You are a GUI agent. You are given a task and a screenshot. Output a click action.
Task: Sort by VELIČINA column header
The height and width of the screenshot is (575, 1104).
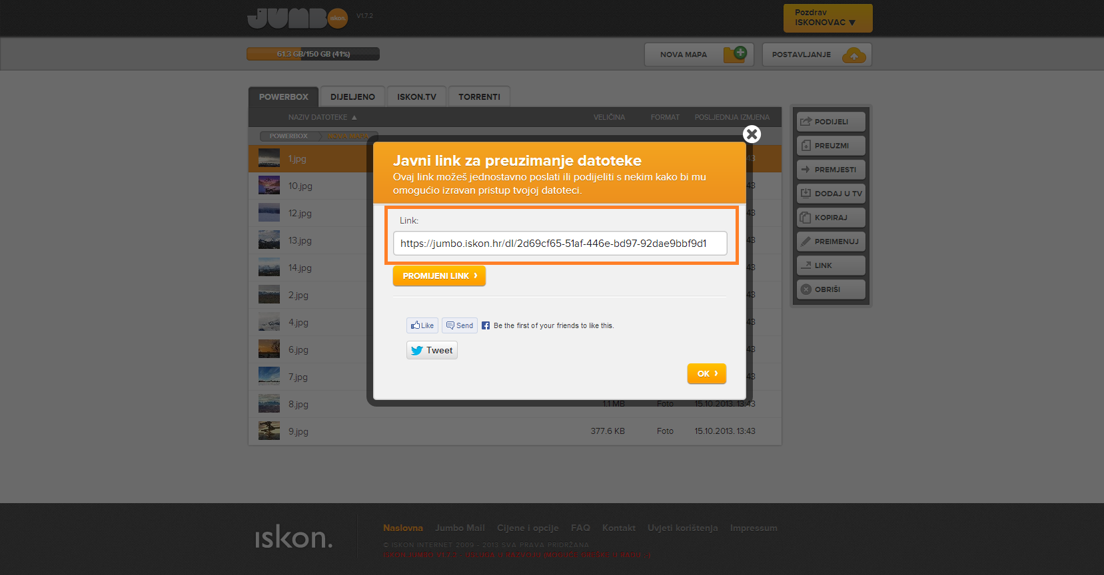coord(609,117)
